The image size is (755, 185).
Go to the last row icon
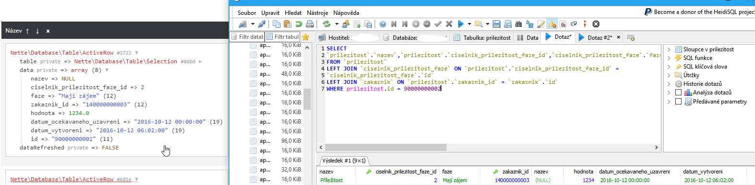(405, 24)
